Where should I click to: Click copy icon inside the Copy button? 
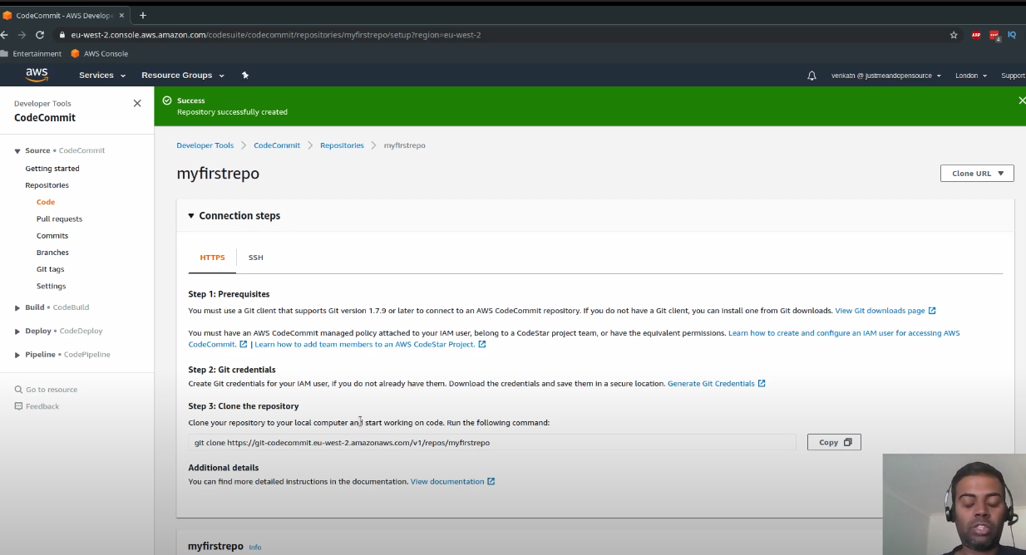848,443
